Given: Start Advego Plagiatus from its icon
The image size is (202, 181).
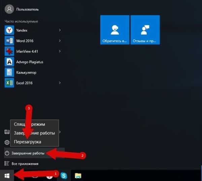Looking at the screenshot, I should [x=9, y=62].
